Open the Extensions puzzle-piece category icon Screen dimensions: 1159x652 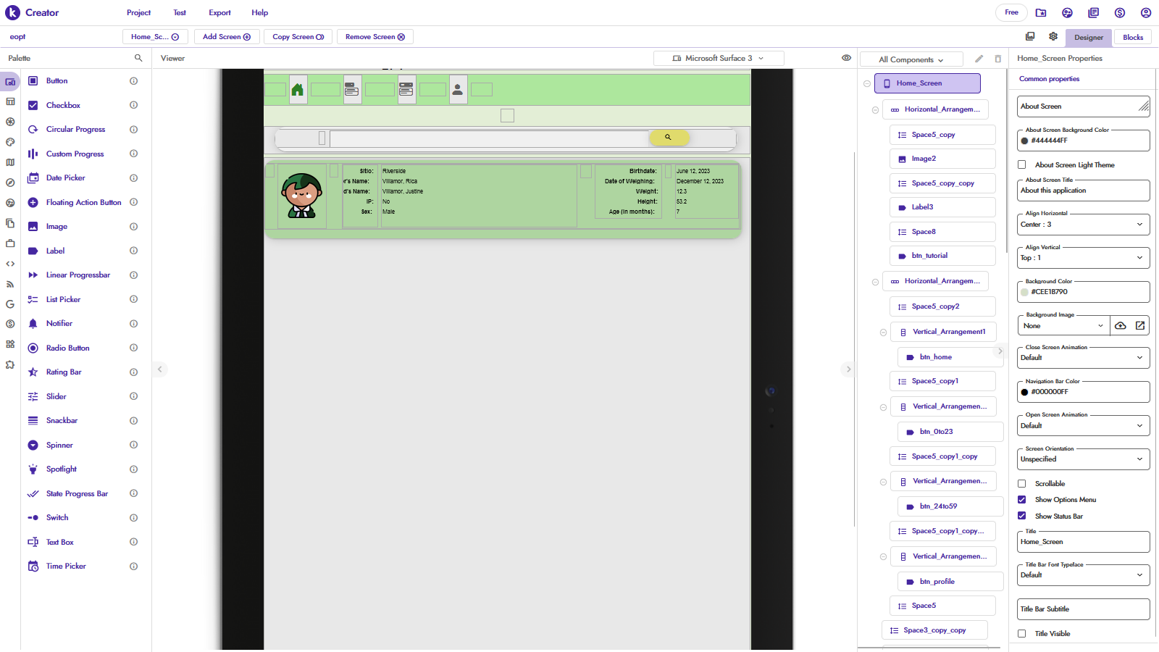[10, 364]
